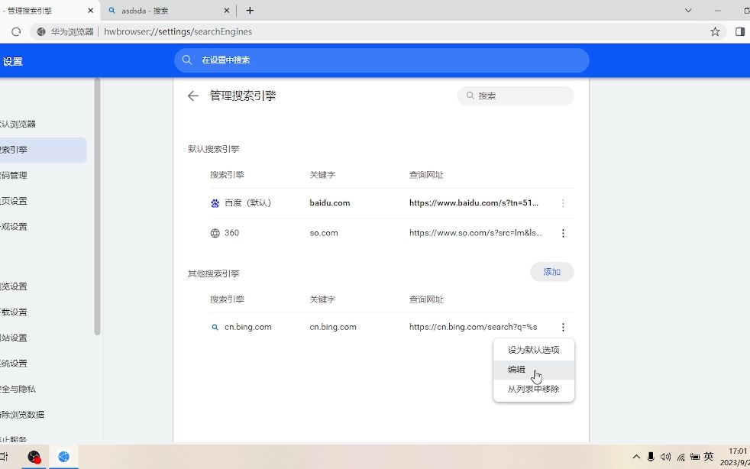The image size is (750, 469).
Task: Click the Baidu favicon in the default engines list
Action: [x=215, y=202]
